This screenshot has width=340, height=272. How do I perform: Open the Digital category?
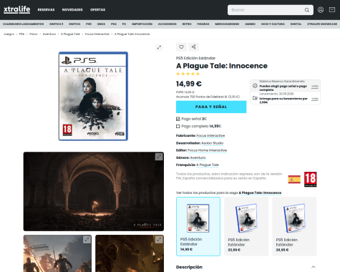pos(296,24)
